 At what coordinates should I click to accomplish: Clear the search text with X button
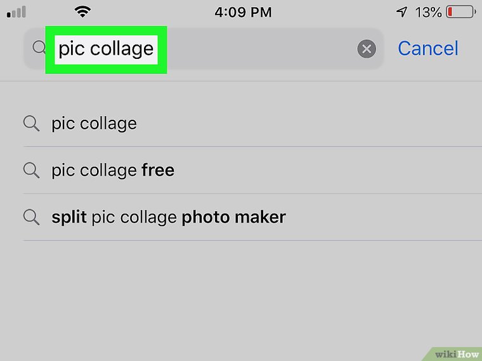(367, 49)
